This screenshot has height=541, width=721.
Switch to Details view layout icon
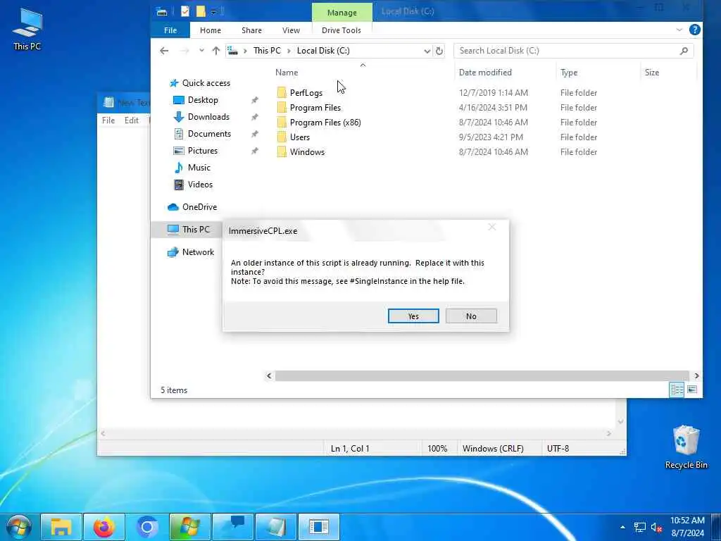point(677,390)
